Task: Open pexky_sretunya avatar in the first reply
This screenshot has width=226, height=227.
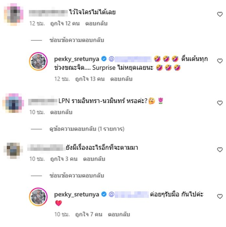Action: pyautogui.click(x=38, y=61)
